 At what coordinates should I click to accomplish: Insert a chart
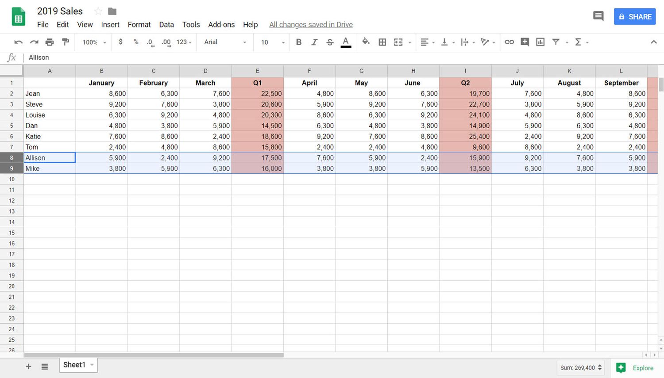tap(540, 42)
